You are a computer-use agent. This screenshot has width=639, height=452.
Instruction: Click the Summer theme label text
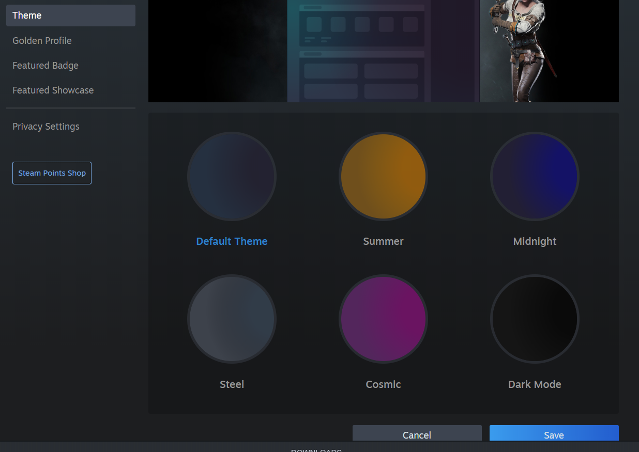pyautogui.click(x=383, y=241)
